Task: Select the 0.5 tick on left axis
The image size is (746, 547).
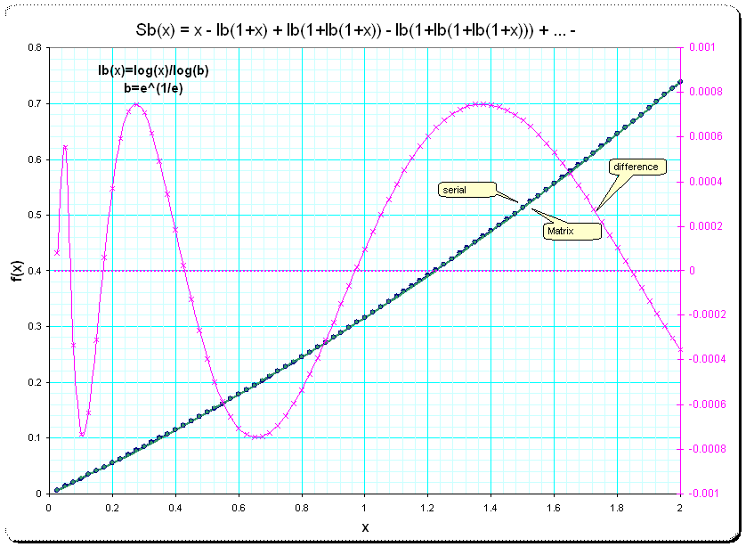Action: (x=36, y=215)
